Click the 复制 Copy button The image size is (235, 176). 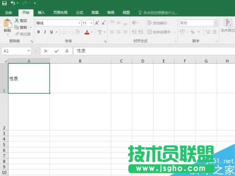pyautogui.click(x=21, y=27)
